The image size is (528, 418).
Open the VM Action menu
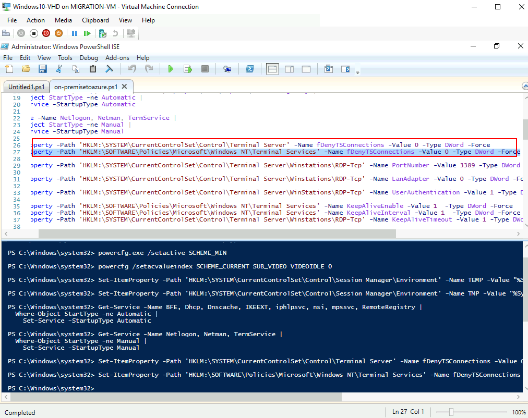(x=35, y=20)
